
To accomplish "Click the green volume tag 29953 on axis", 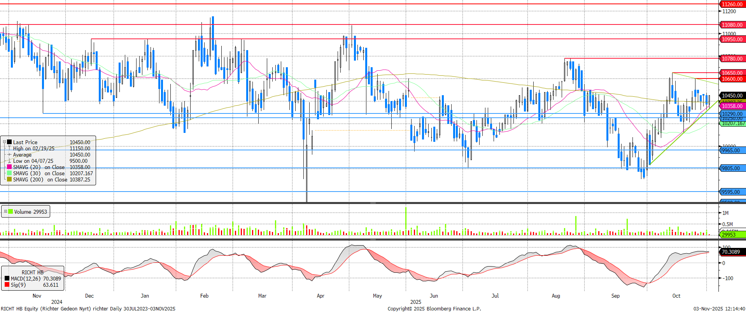I will click(729, 235).
